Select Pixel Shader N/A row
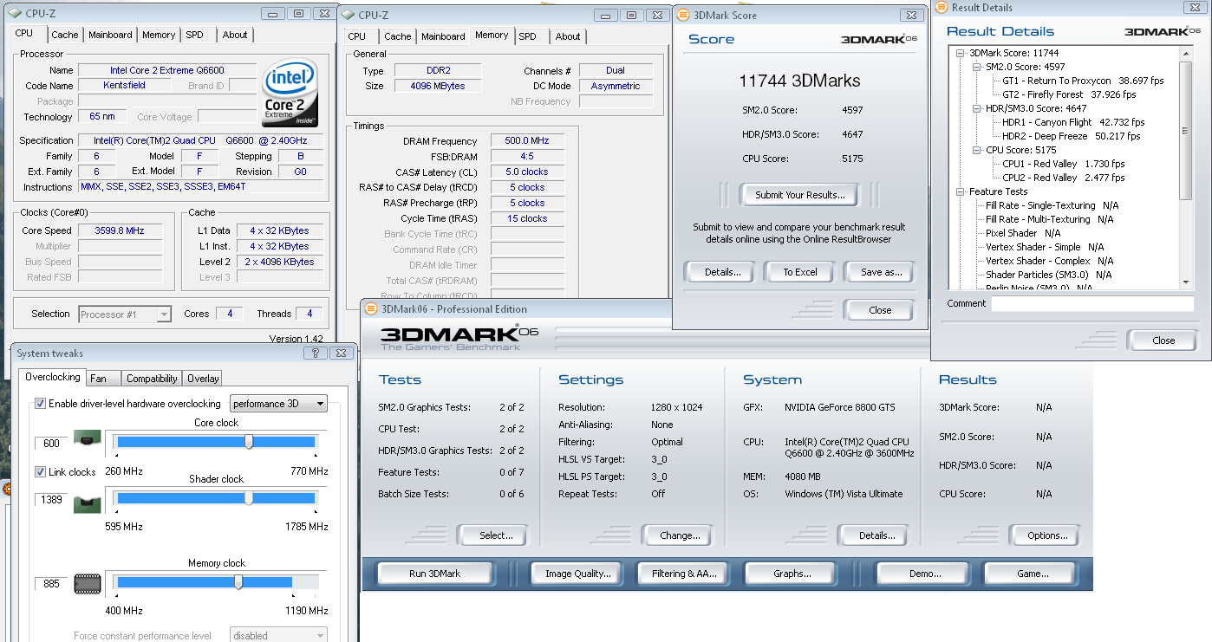The height and width of the screenshot is (642, 1212). (1023, 233)
